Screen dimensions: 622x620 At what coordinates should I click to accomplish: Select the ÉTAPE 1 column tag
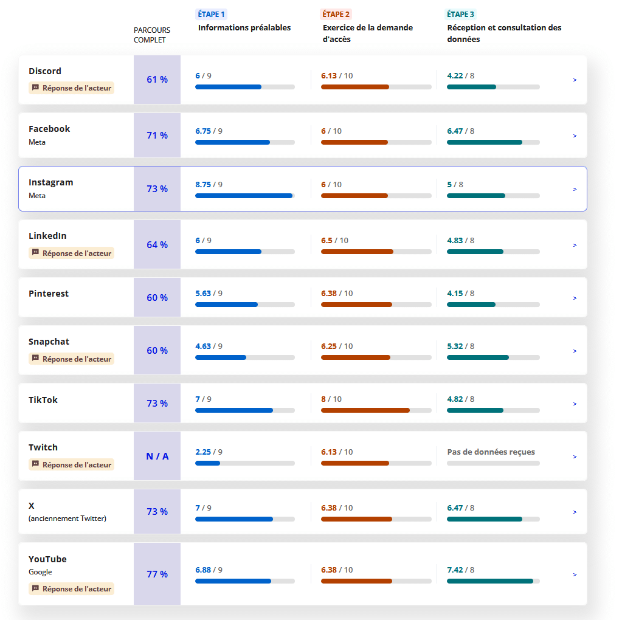click(211, 14)
